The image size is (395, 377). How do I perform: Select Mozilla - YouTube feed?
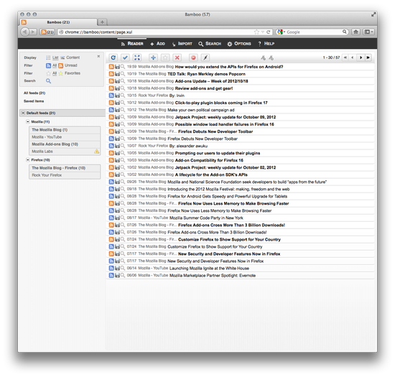[x=65, y=136]
